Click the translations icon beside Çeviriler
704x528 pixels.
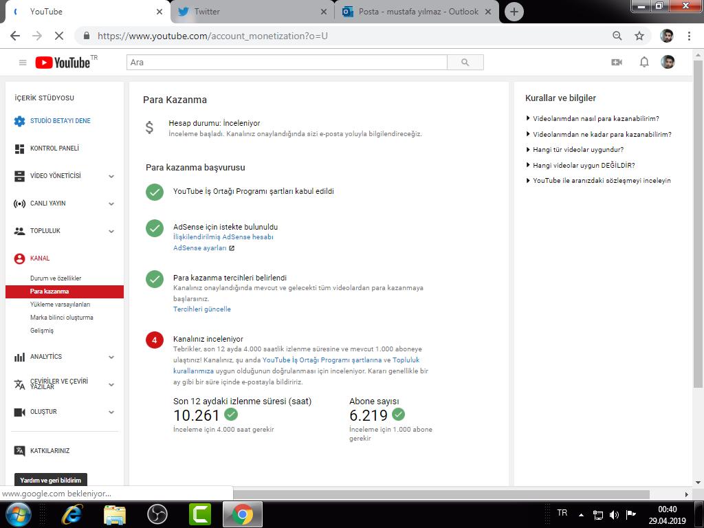pos(19,384)
